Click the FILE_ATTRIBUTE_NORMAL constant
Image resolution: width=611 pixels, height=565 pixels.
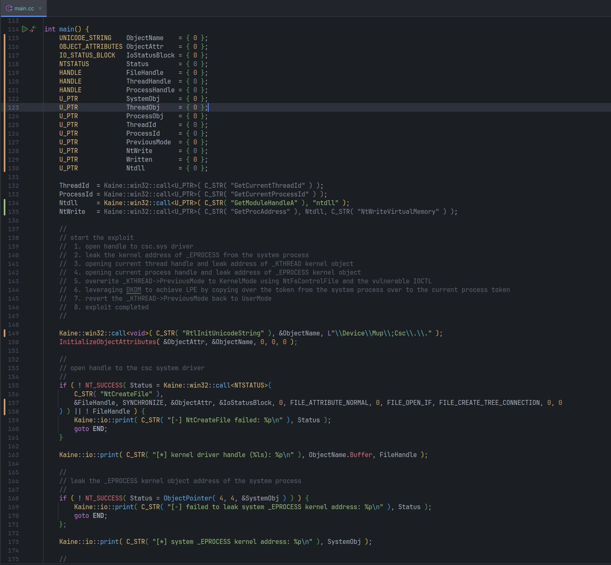click(x=328, y=403)
